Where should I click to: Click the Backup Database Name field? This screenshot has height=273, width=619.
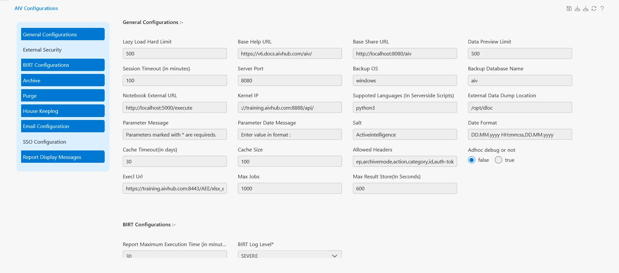pos(520,80)
